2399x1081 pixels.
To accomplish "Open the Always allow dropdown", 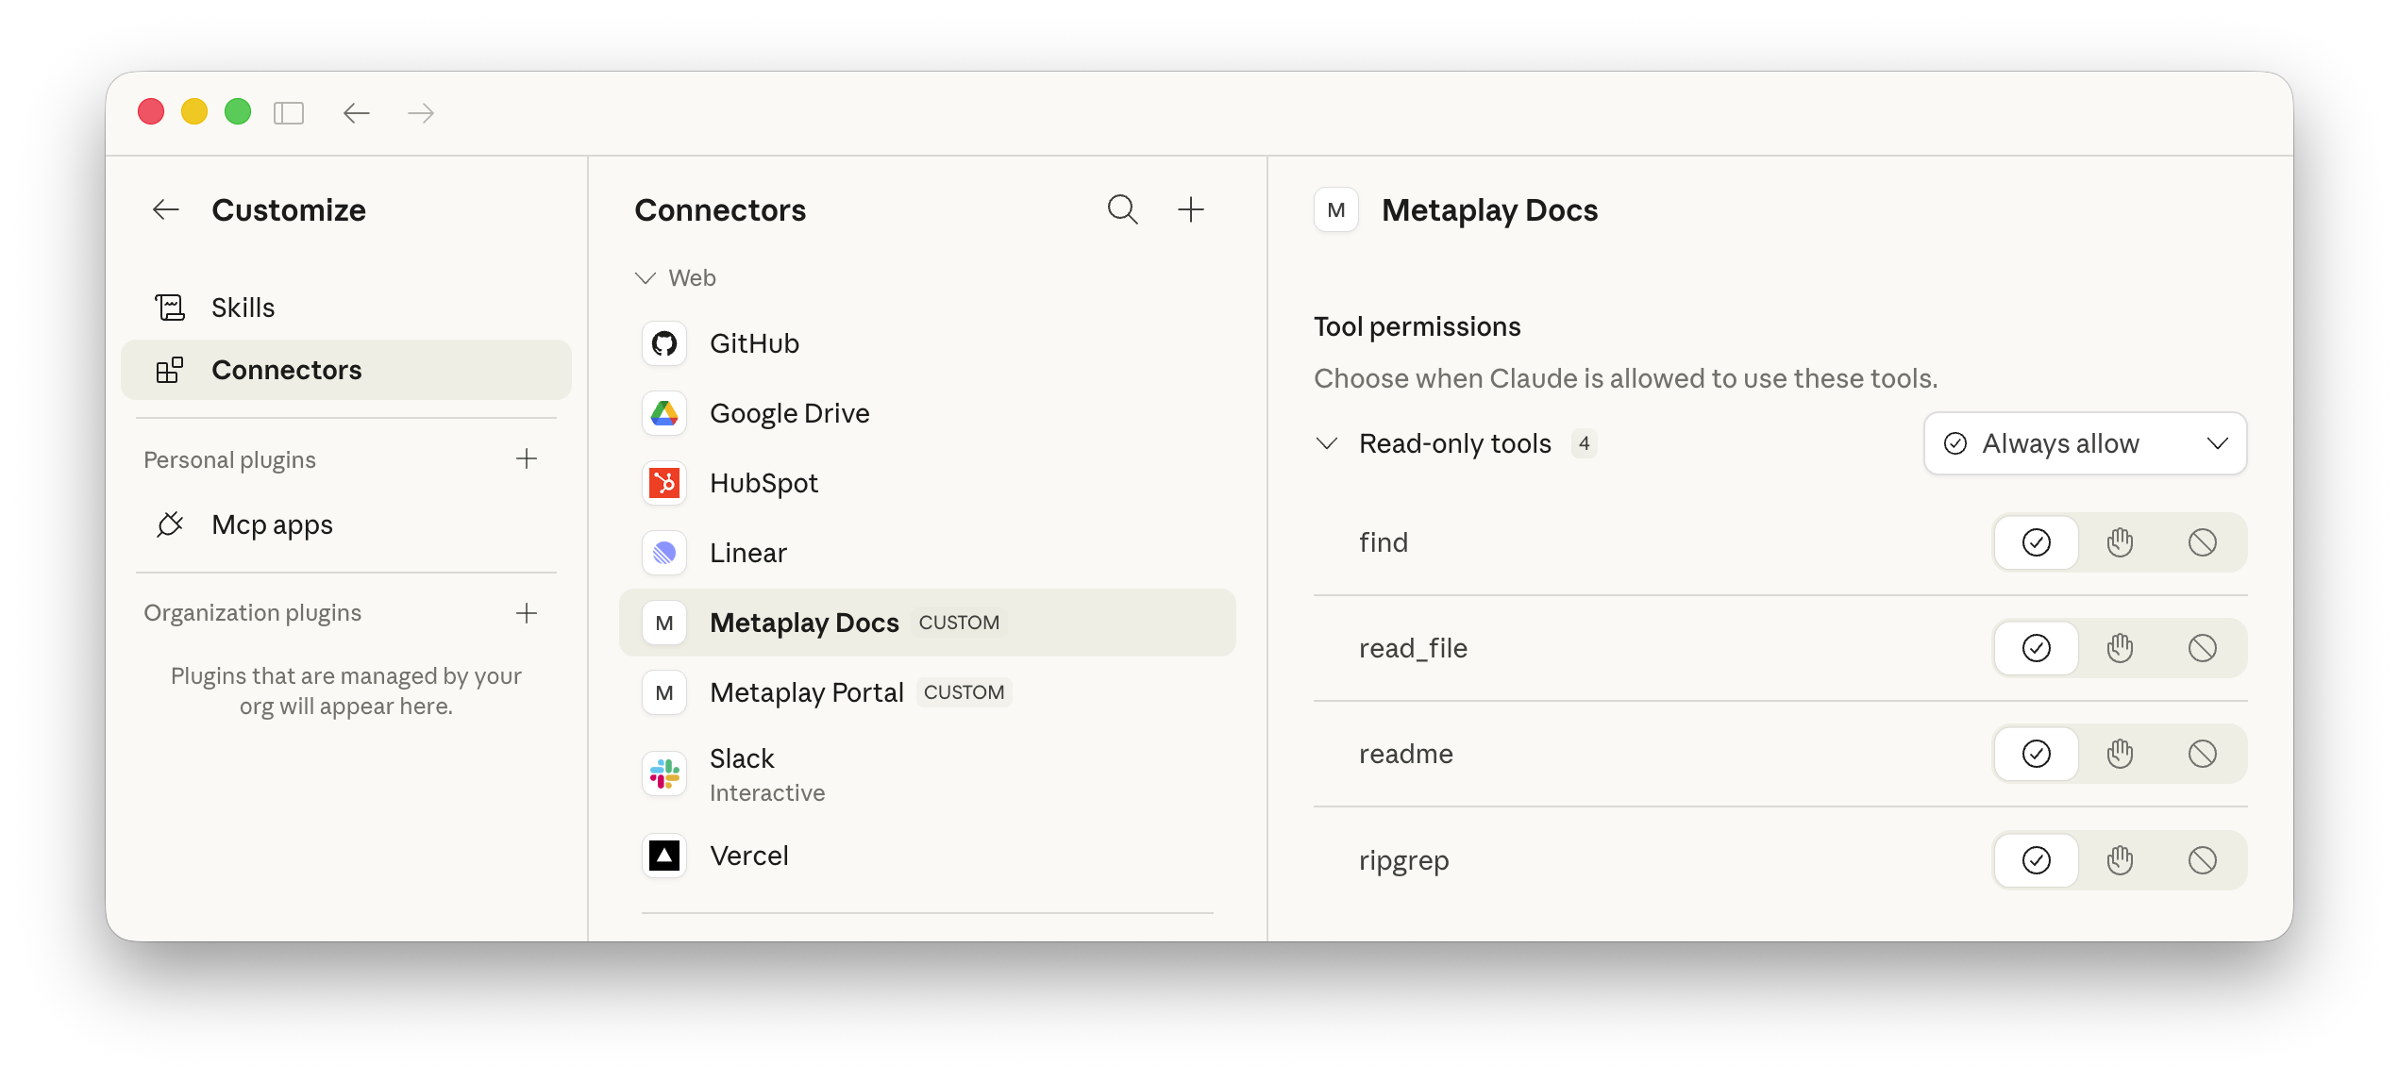I will [2085, 443].
